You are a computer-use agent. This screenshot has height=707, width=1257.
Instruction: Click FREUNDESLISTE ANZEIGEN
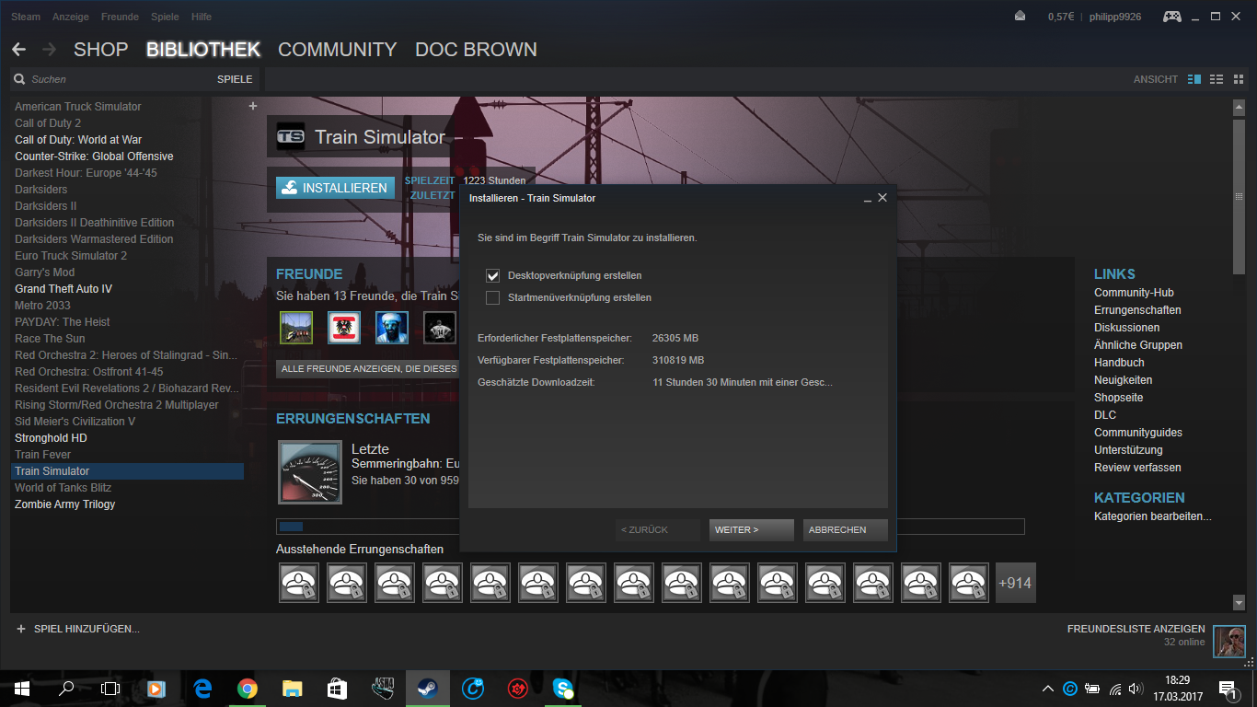[1136, 629]
